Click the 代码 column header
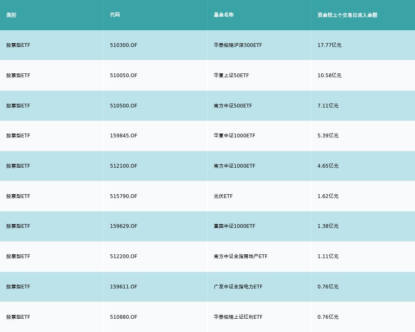The image size is (415, 332). pos(115,15)
